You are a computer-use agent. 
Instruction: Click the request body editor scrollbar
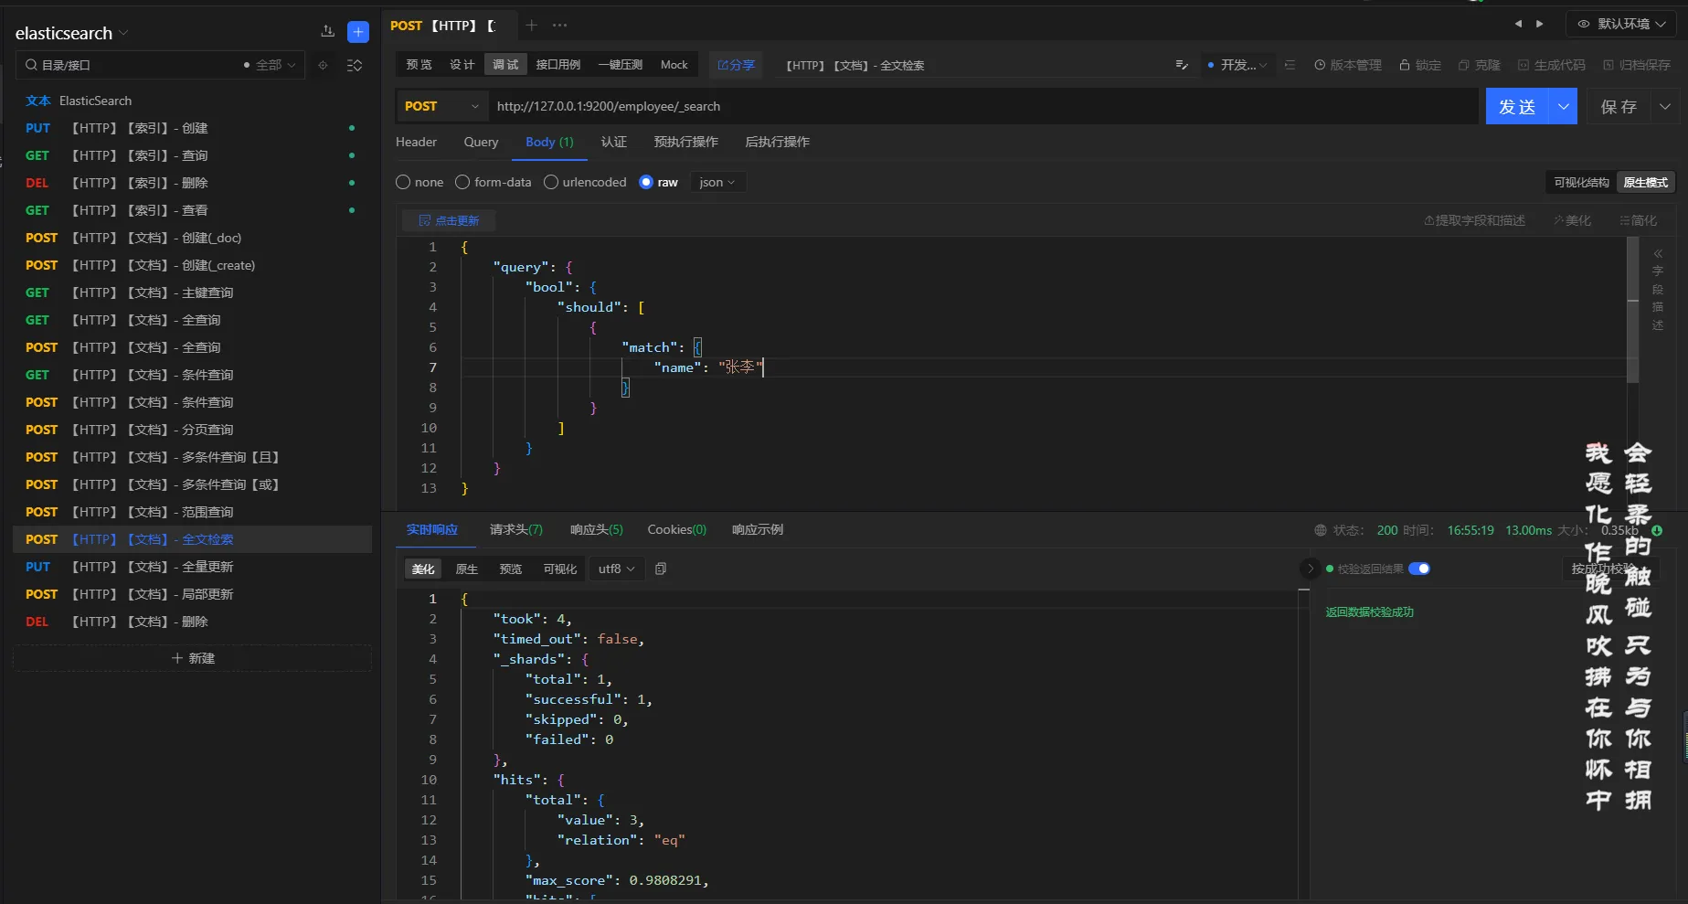coord(1632,311)
